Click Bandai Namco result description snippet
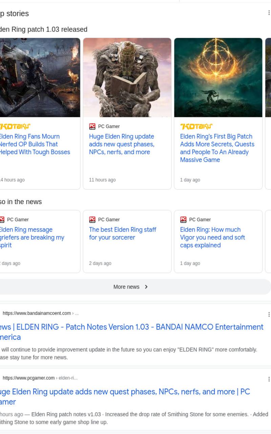The image size is (271, 434). point(129,353)
